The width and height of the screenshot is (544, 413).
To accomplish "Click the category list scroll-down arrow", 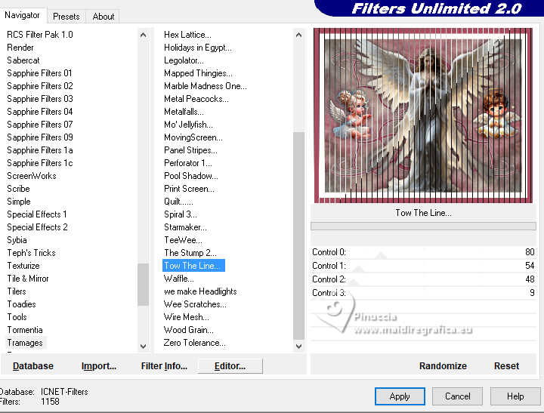I will click(143, 346).
